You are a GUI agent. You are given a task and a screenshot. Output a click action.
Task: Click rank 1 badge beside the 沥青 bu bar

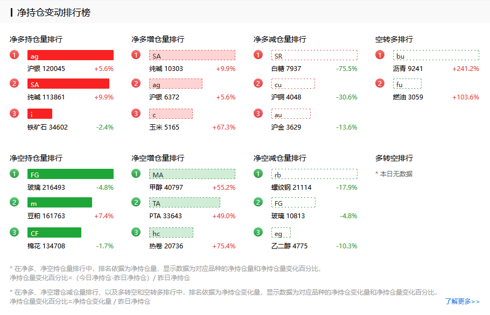tap(380, 55)
